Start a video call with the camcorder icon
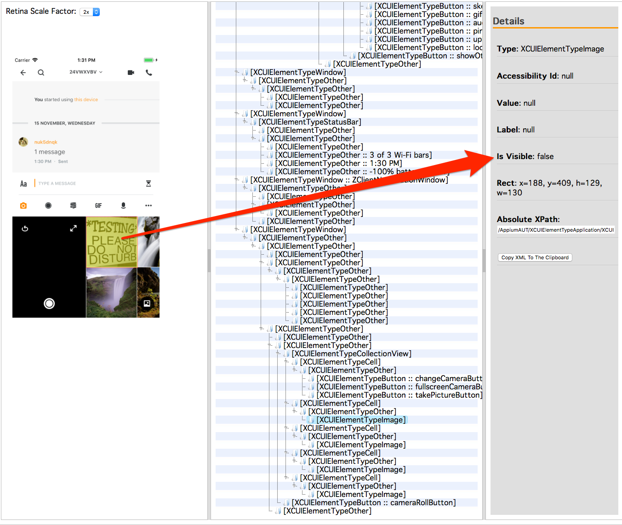Screen dimensions: 622x525 coord(130,72)
